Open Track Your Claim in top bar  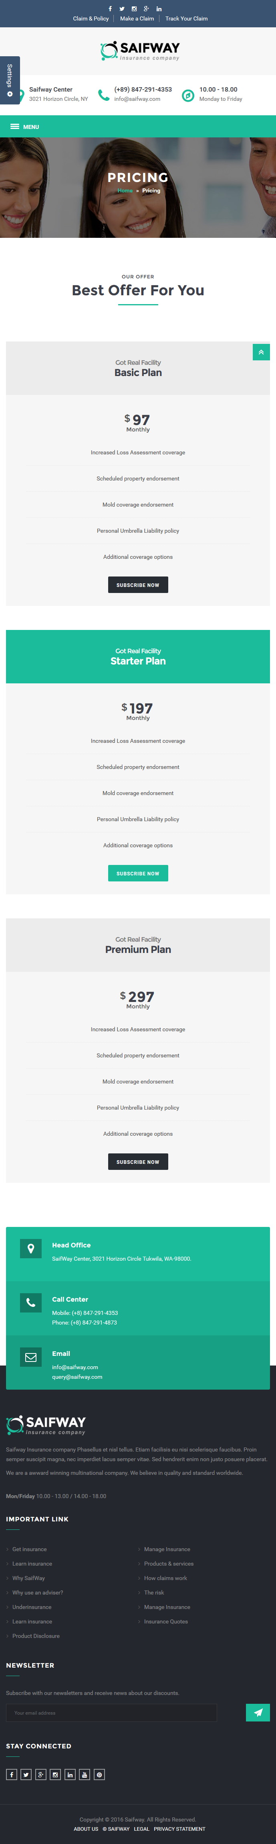tap(187, 18)
